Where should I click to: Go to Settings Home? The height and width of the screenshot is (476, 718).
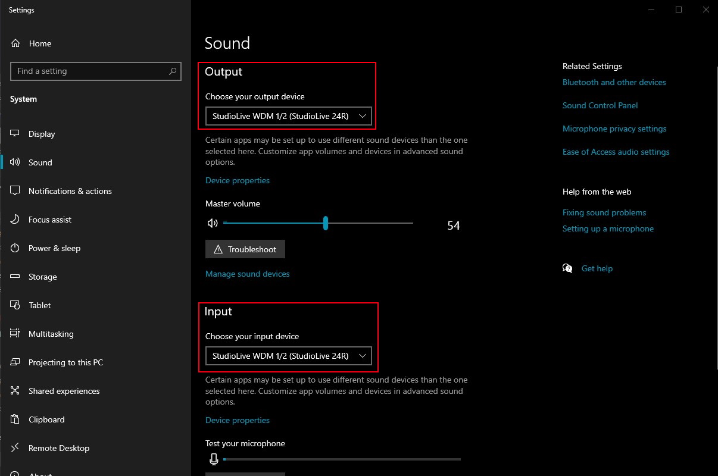tap(39, 43)
